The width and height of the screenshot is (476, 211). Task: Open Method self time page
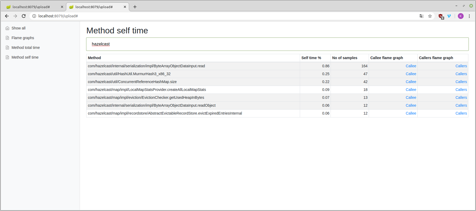point(25,57)
